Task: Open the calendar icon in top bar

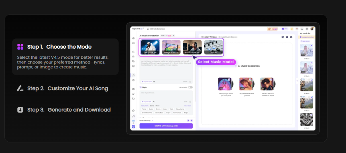Action: click(x=297, y=29)
